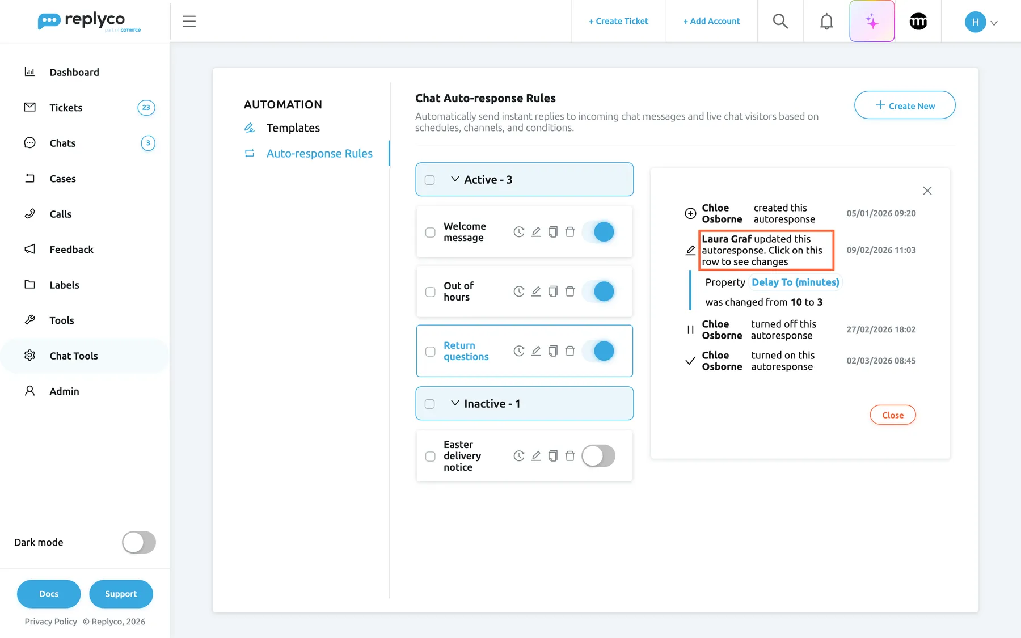Screen dimensions: 1021x638
Task: Turn off the Out of hours toggle
Action: coord(598,291)
